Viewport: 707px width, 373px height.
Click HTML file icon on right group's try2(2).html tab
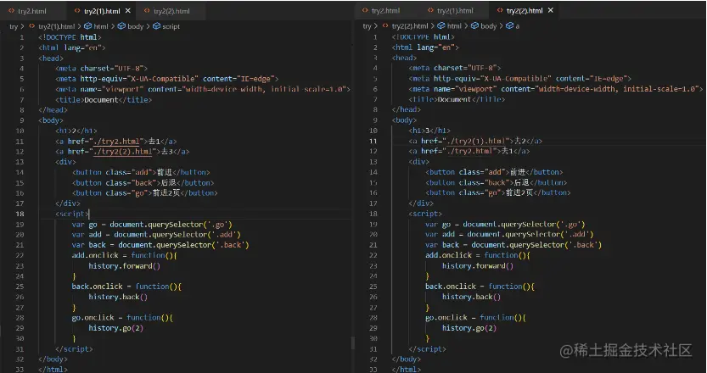pyautogui.click(x=500, y=10)
